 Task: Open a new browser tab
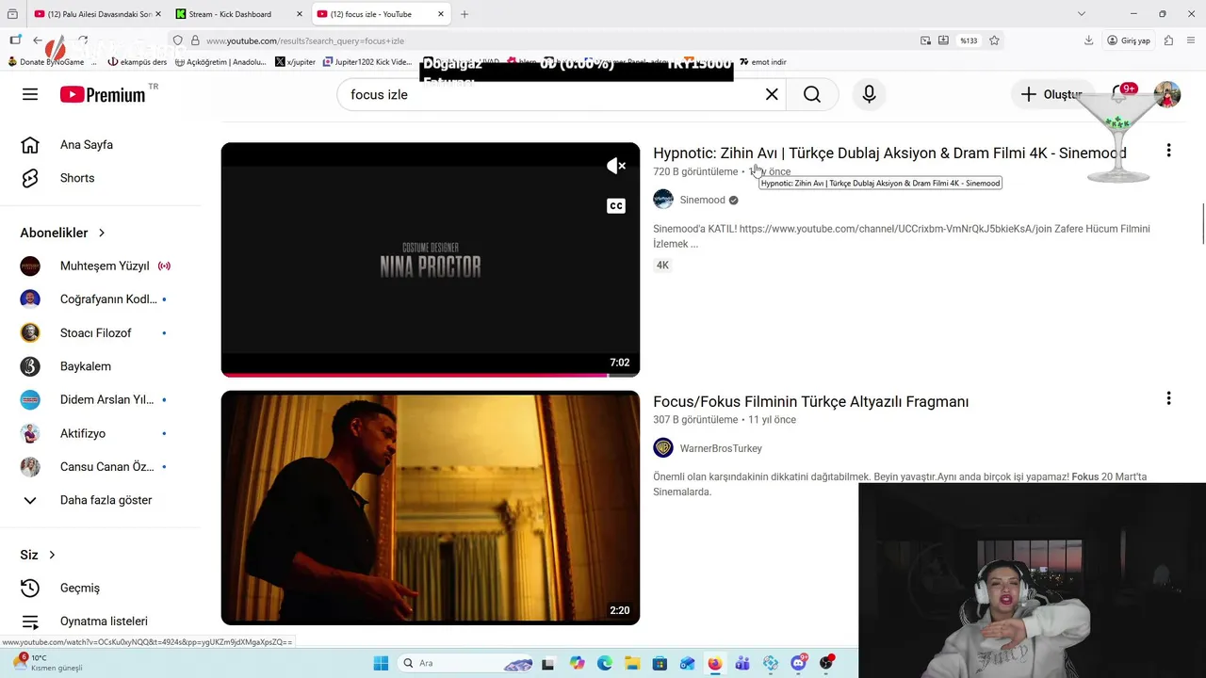point(464,14)
